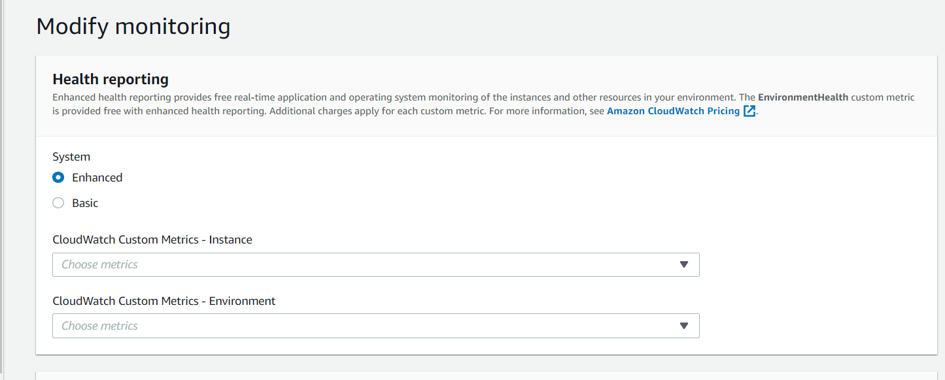Open the Amazon CloudWatch Pricing link
Image resolution: width=945 pixels, height=380 pixels.
pos(673,111)
